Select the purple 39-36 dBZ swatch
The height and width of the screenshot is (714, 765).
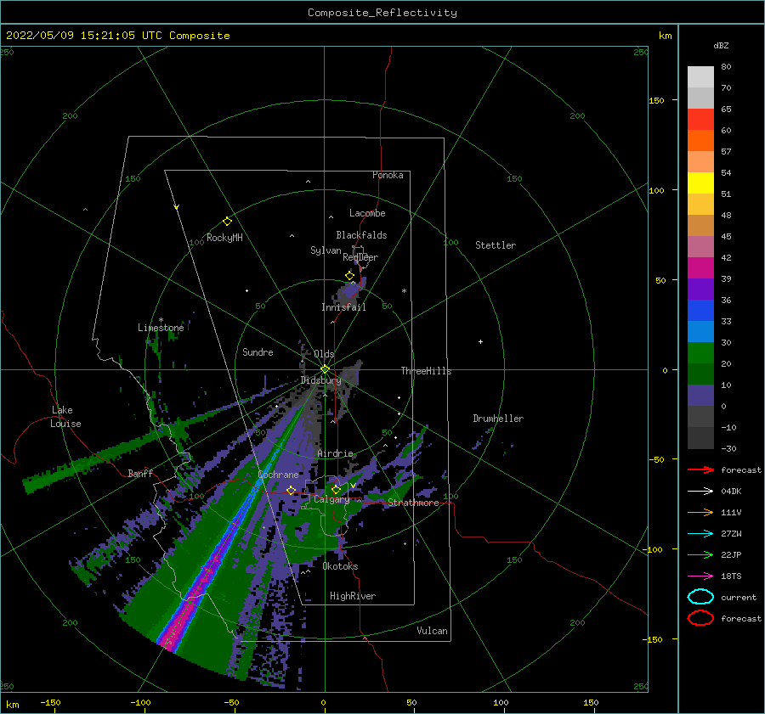700,290
